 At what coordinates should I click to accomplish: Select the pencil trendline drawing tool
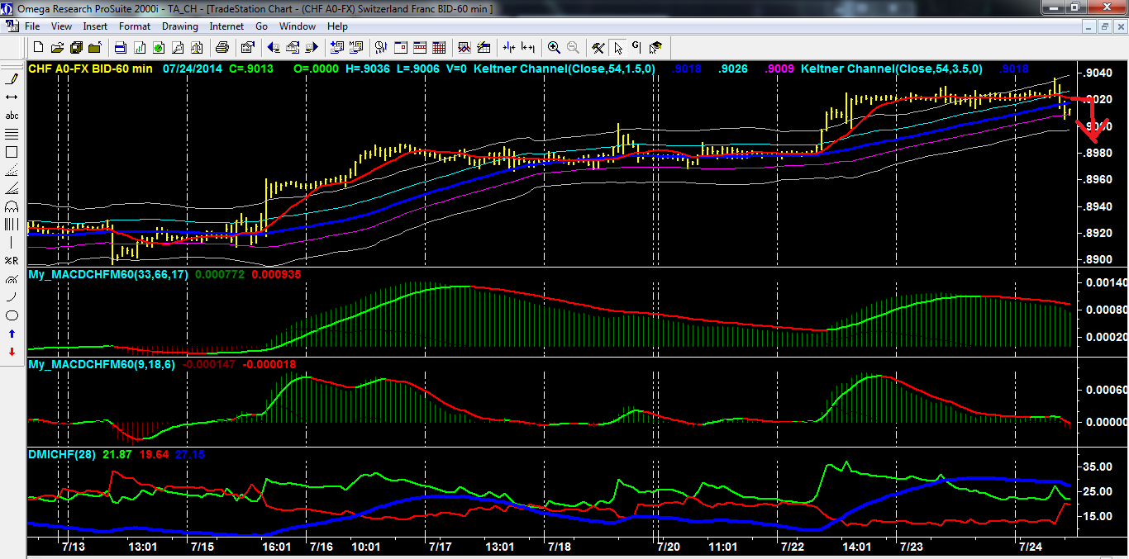(12, 79)
